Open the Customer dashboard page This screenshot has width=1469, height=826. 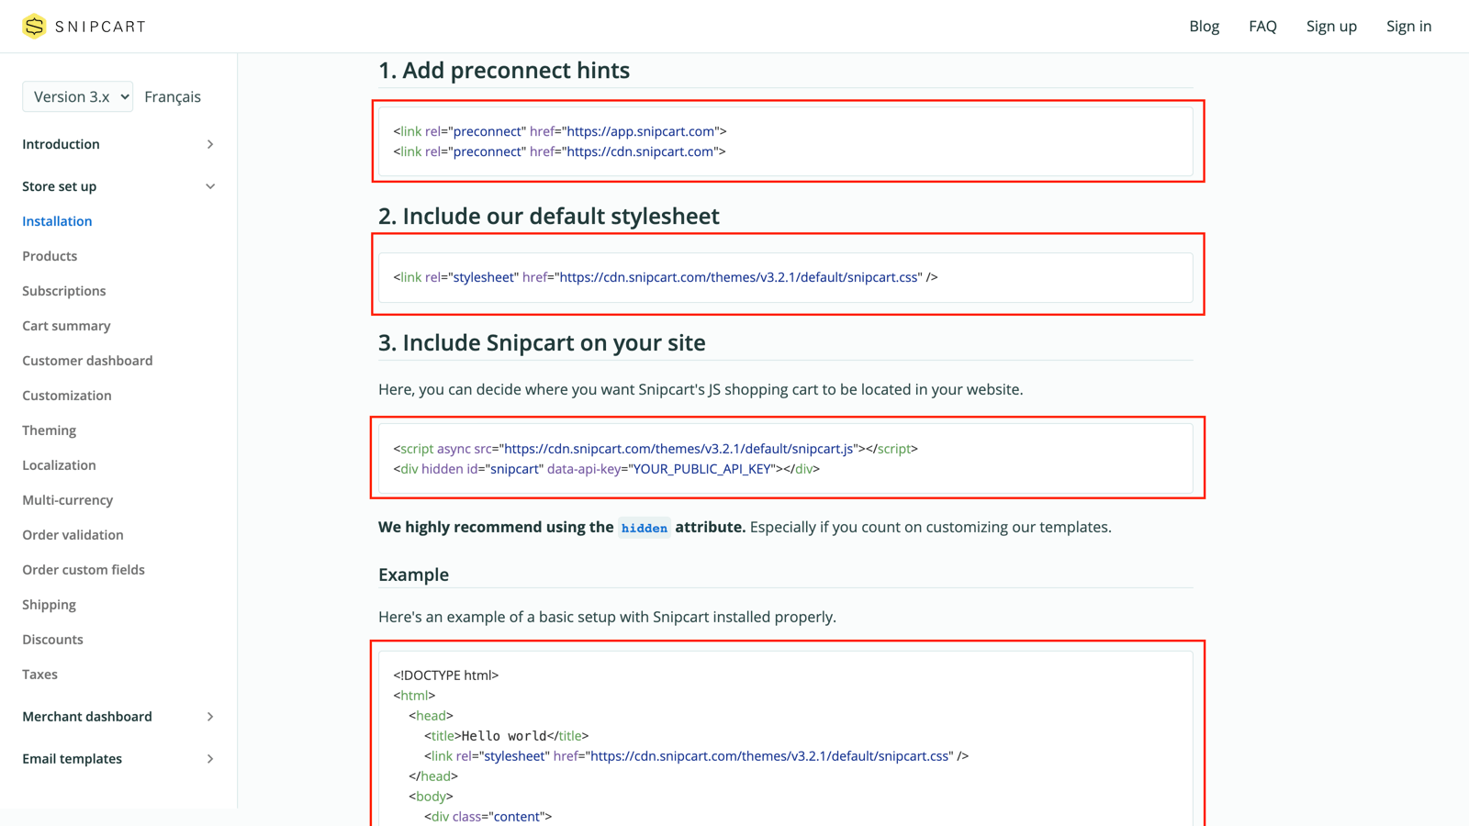(x=87, y=361)
